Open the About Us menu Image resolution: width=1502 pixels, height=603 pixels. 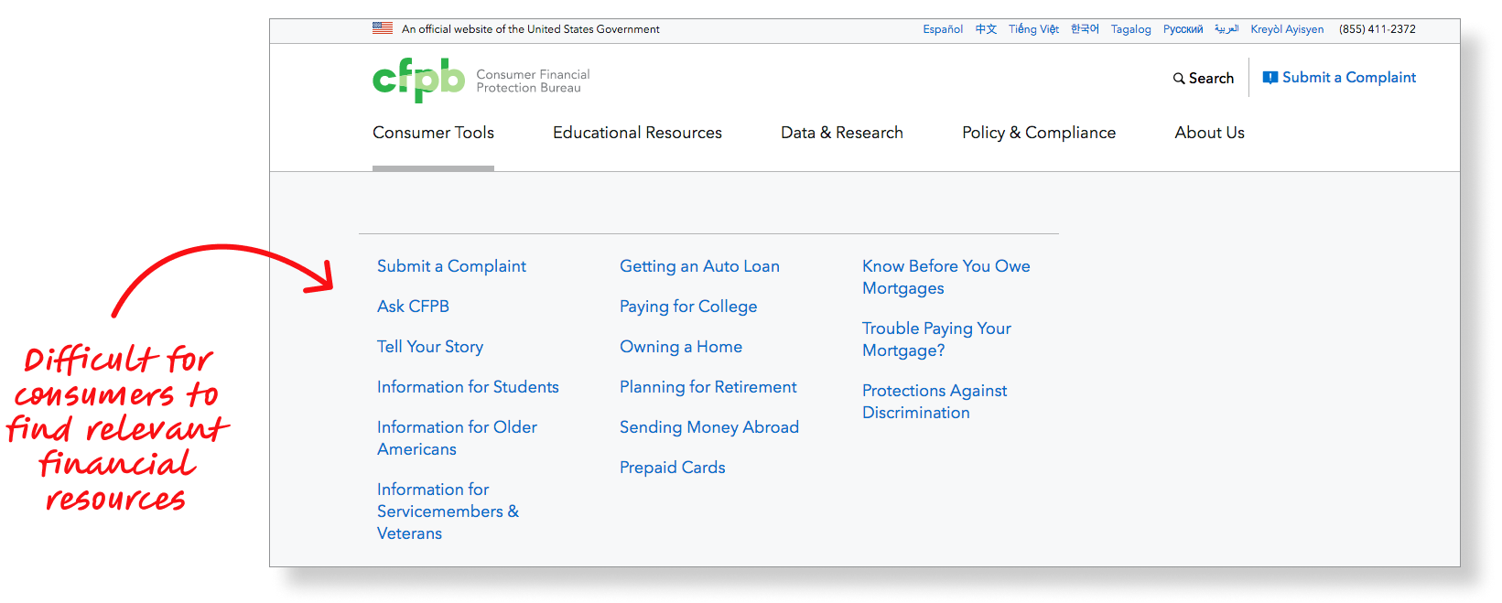click(x=1210, y=133)
